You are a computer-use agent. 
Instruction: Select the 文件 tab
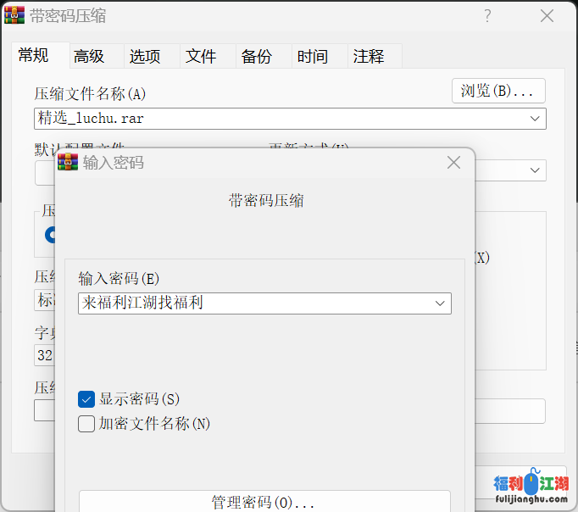pos(201,57)
